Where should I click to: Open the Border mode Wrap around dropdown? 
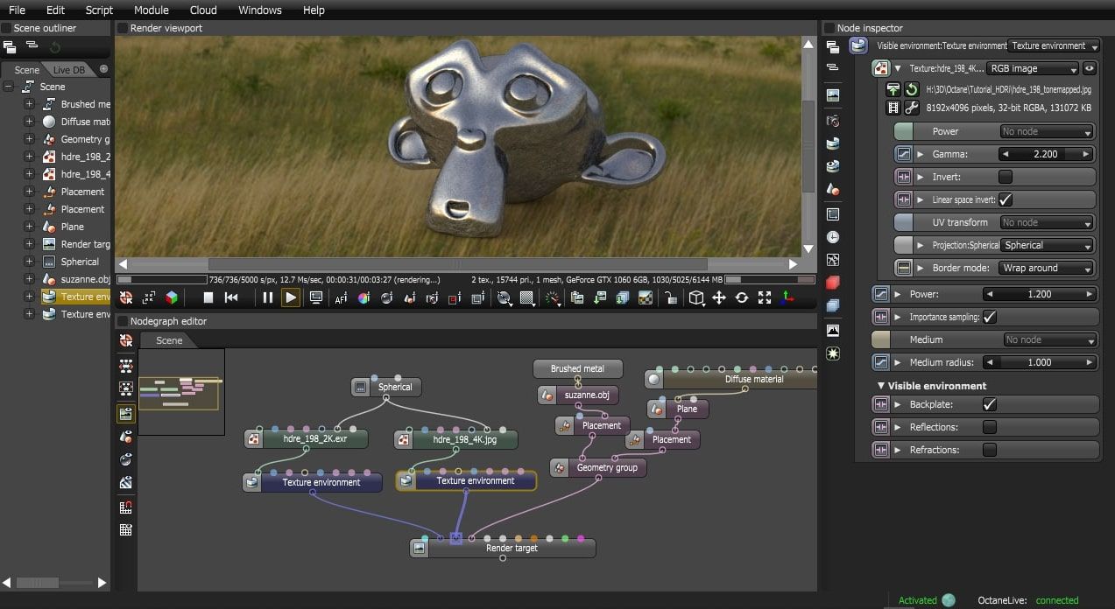click(1047, 268)
